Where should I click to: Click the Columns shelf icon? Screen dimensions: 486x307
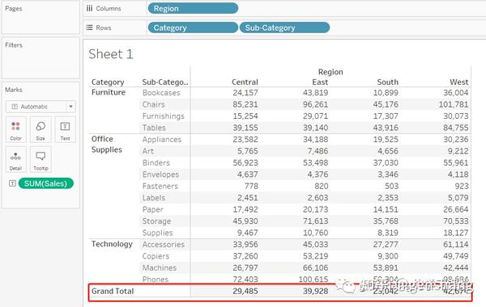90,8
